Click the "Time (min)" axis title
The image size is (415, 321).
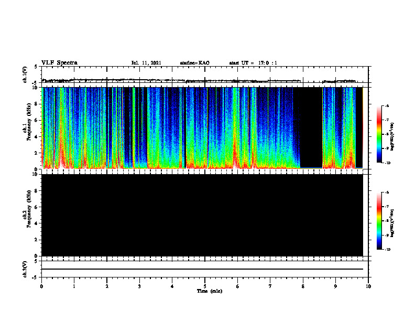coord(210,291)
